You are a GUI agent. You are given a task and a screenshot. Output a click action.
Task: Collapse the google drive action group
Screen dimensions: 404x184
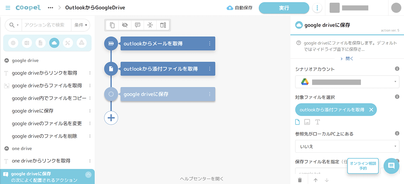coord(6,61)
